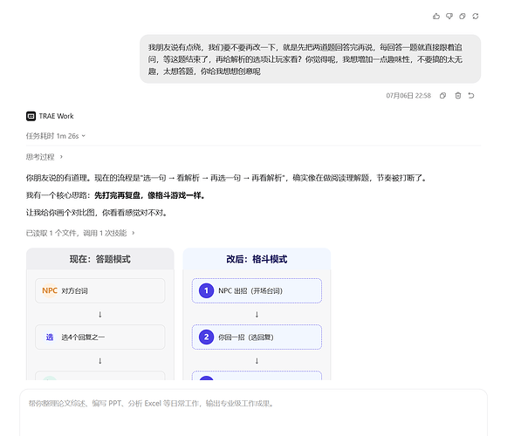The image size is (514, 436).
Task: Expand the 思考过程 section
Action: [x=45, y=157]
